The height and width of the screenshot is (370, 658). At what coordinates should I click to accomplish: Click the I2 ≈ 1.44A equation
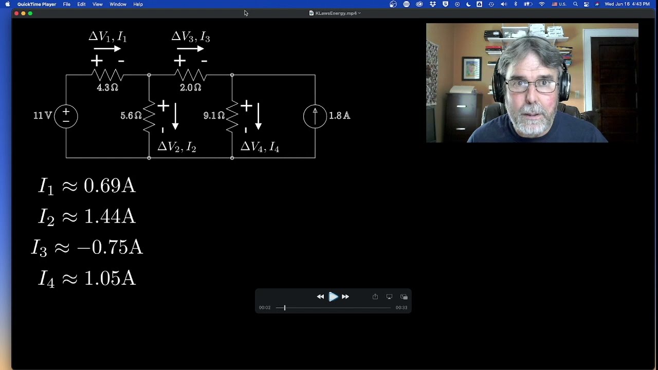(x=87, y=217)
